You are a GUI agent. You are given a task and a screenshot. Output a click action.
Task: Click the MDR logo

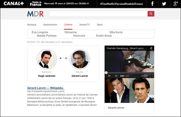(x=35, y=14)
